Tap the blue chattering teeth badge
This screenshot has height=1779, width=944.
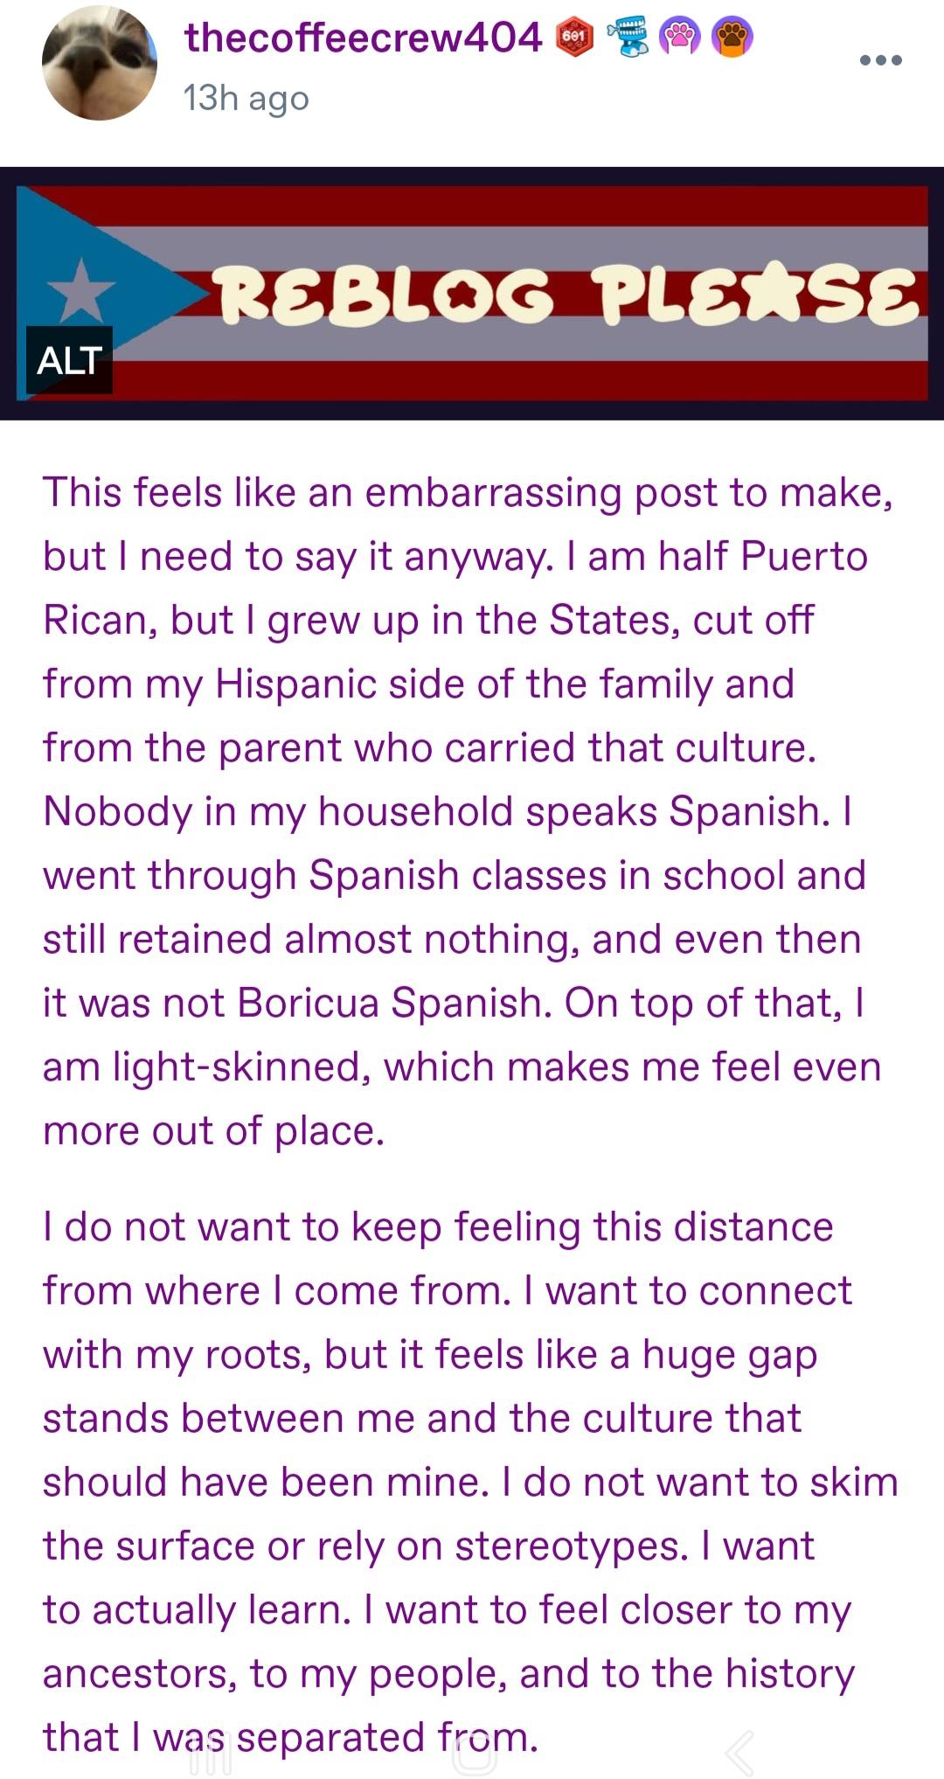click(628, 38)
